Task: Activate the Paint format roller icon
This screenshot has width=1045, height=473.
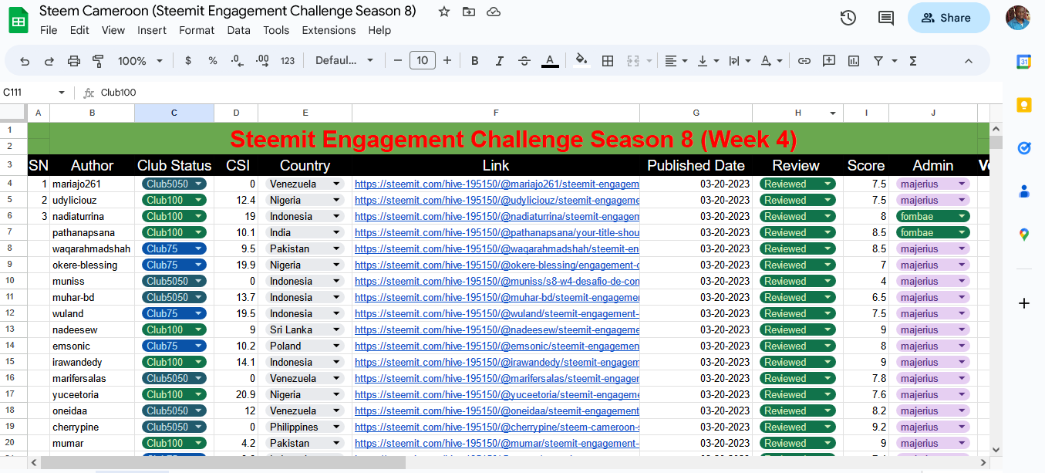Action: [x=98, y=61]
